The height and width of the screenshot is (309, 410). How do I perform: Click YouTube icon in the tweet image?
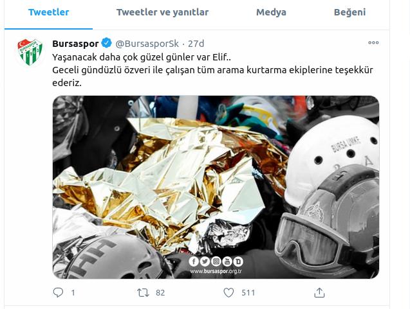(x=227, y=261)
